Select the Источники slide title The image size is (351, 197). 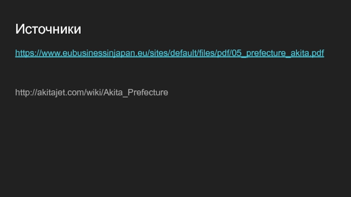[x=48, y=29]
